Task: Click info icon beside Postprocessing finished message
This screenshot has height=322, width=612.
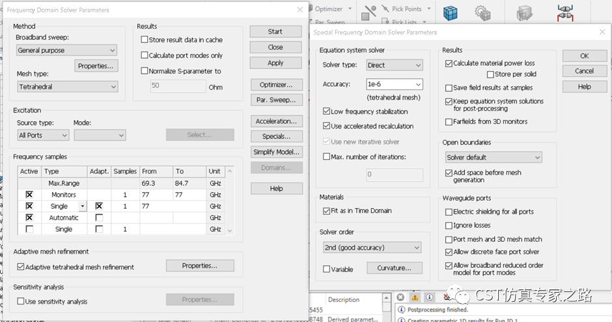Action: tap(401, 310)
